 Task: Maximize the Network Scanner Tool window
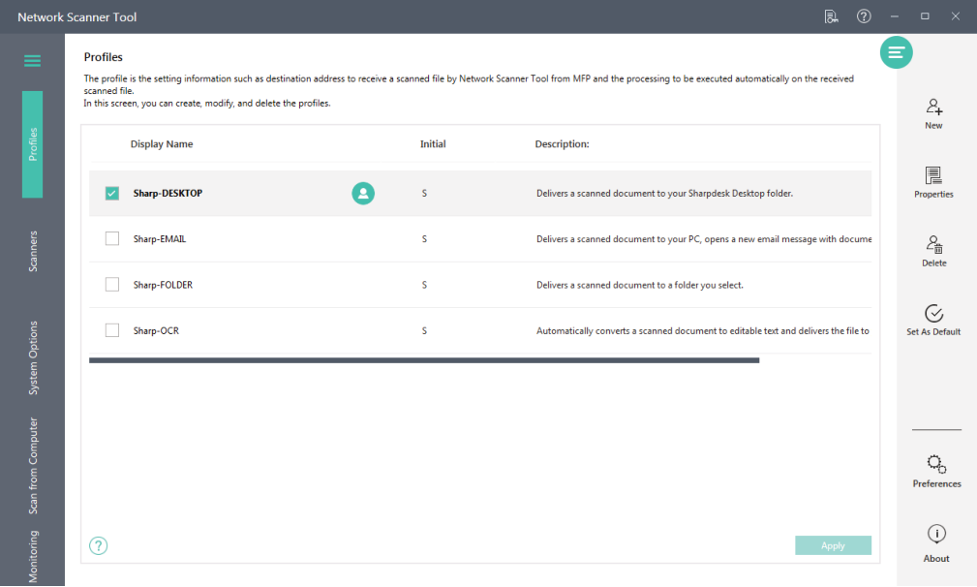(x=925, y=16)
